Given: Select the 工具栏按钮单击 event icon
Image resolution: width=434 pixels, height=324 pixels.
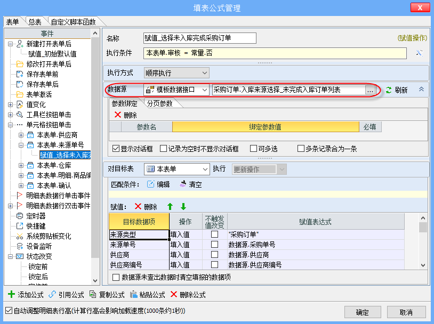Looking at the screenshot, I should tap(20, 115).
